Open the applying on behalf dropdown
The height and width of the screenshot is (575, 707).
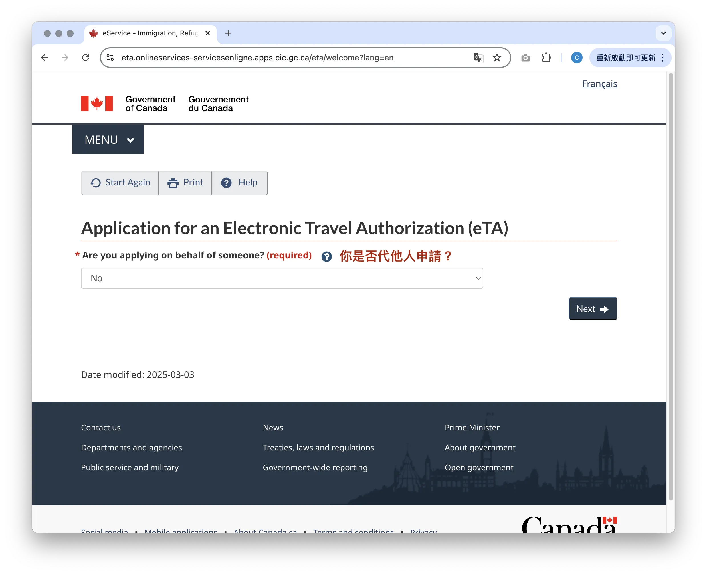282,278
